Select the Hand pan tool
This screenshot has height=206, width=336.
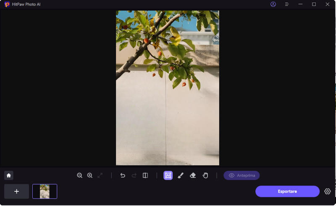[x=205, y=175]
